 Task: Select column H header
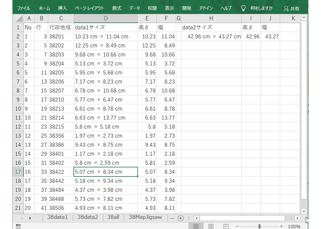coord(211,18)
